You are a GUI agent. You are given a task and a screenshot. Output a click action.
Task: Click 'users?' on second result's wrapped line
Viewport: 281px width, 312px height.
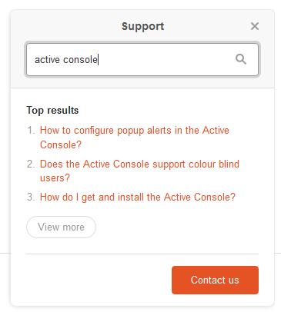click(55, 178)
